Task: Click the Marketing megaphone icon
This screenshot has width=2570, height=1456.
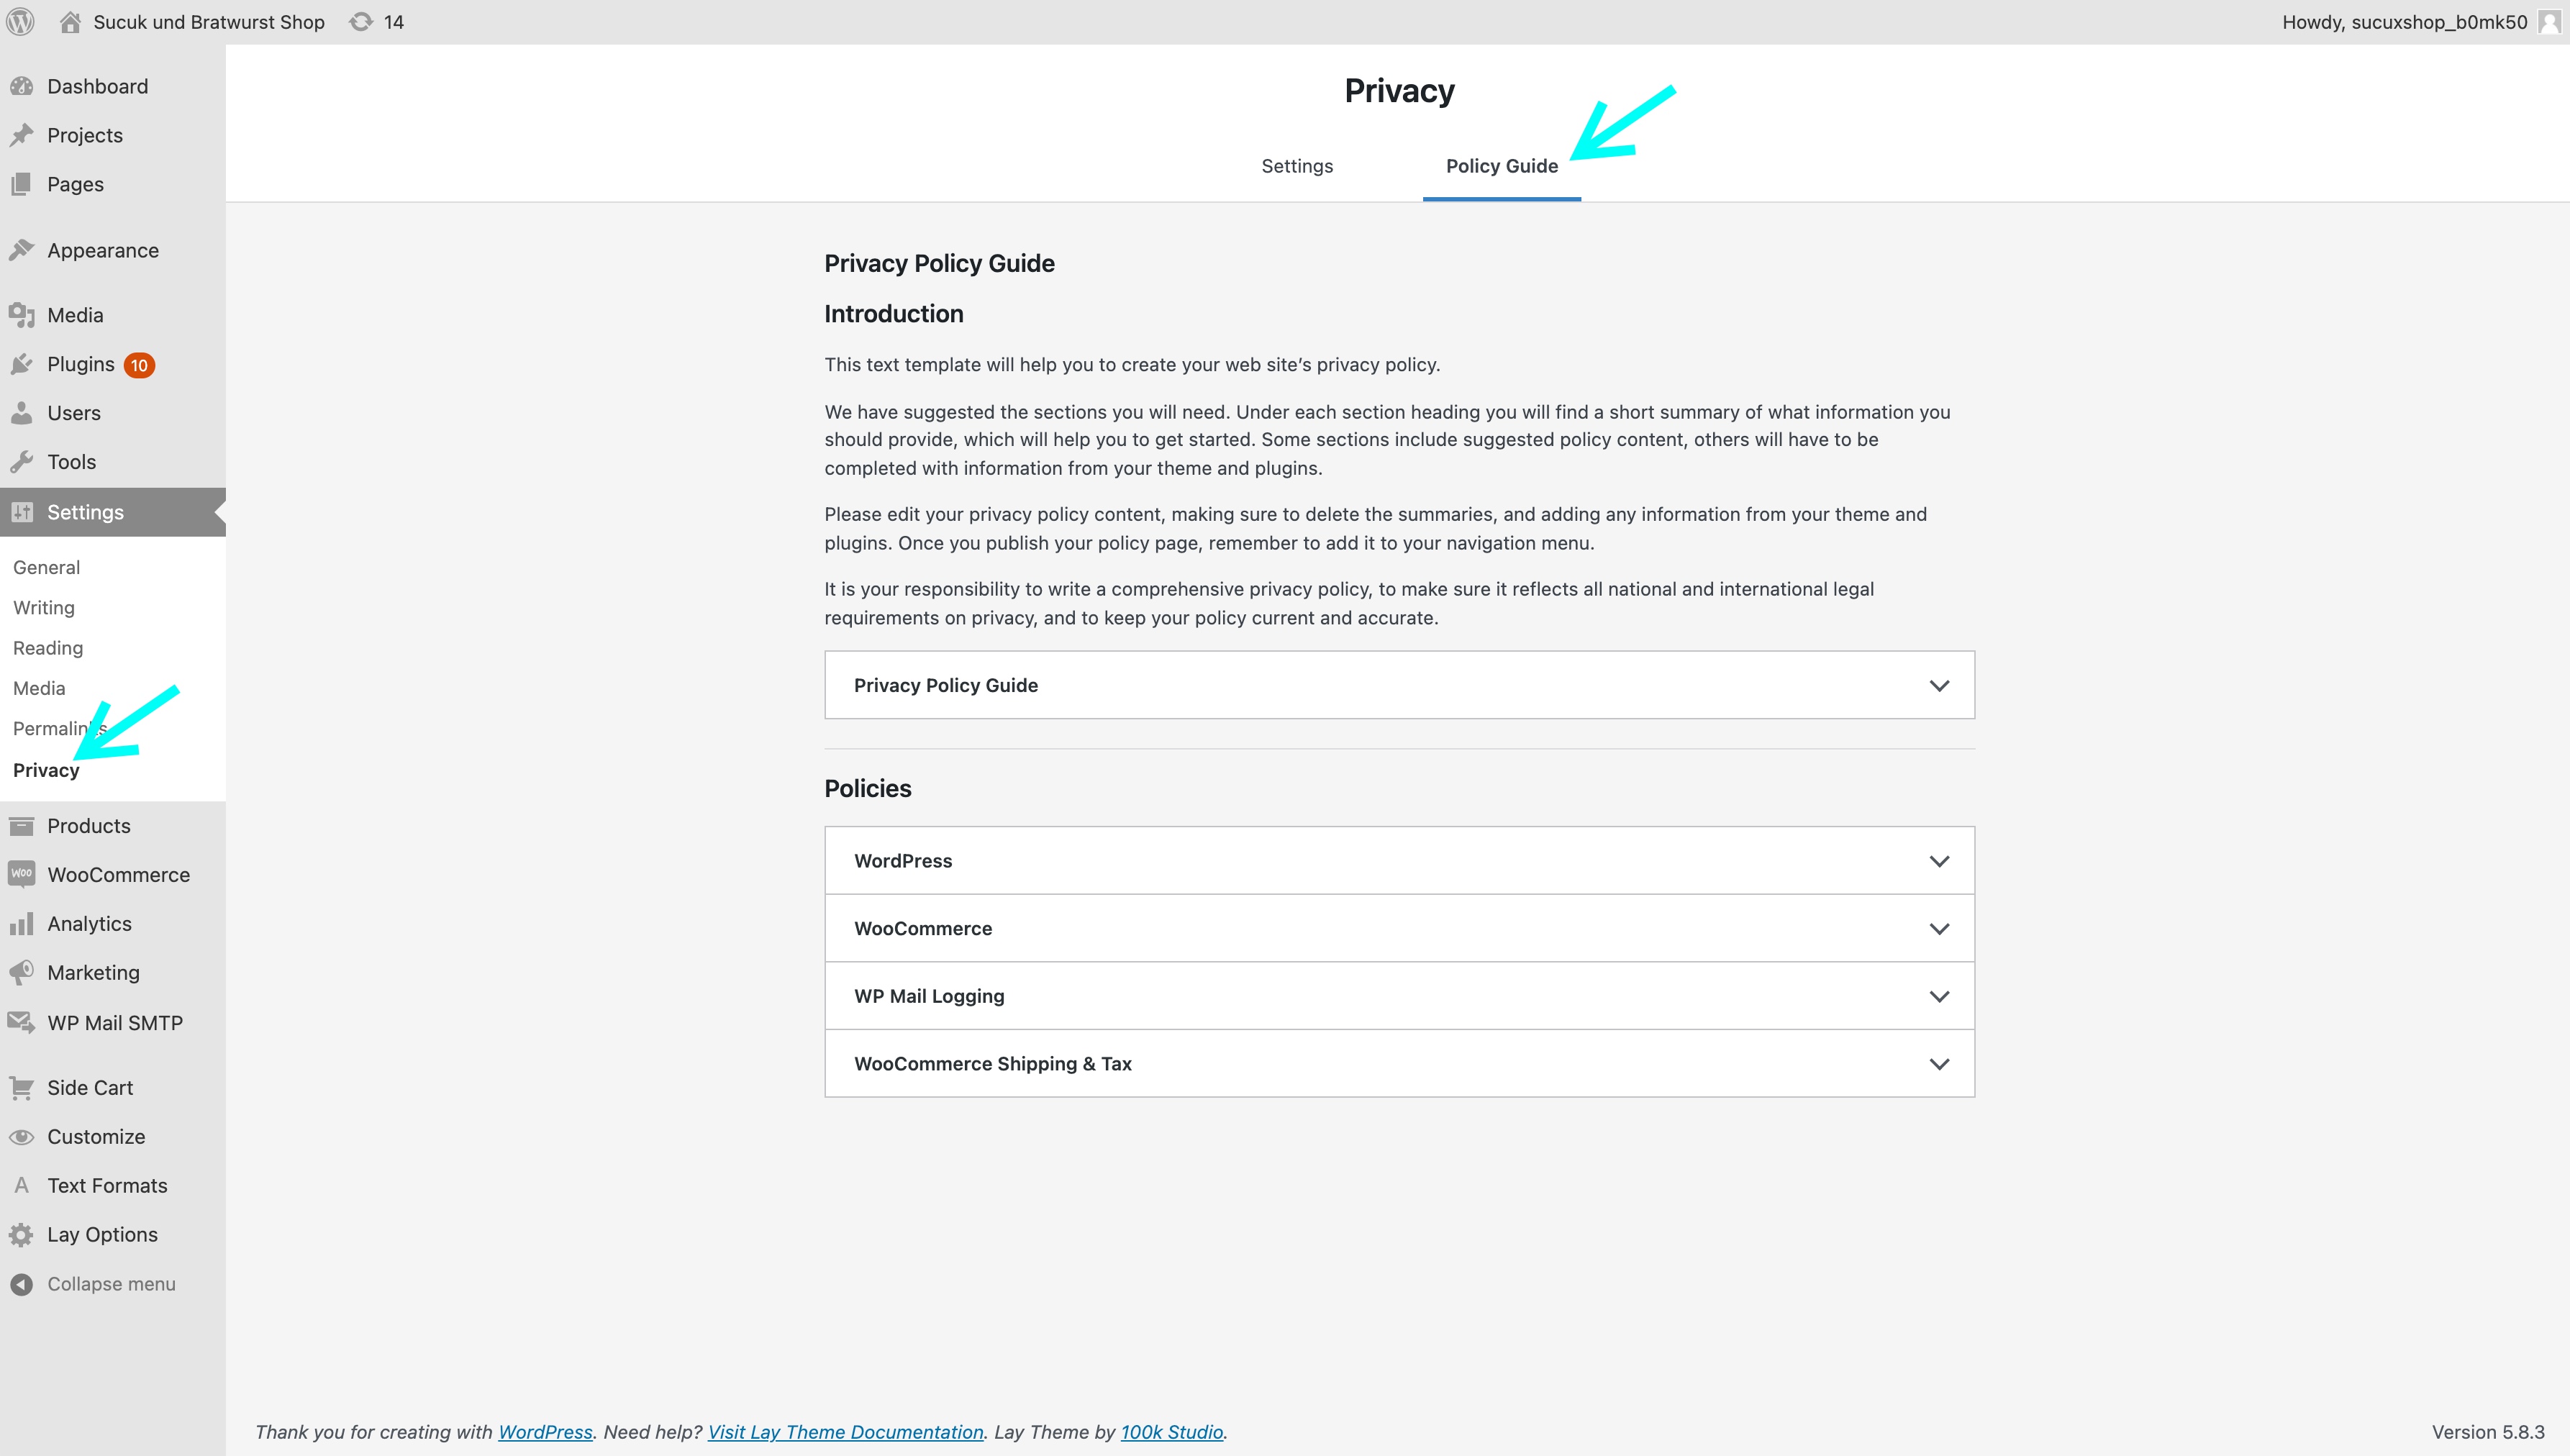Action: (x=22, y=972)
